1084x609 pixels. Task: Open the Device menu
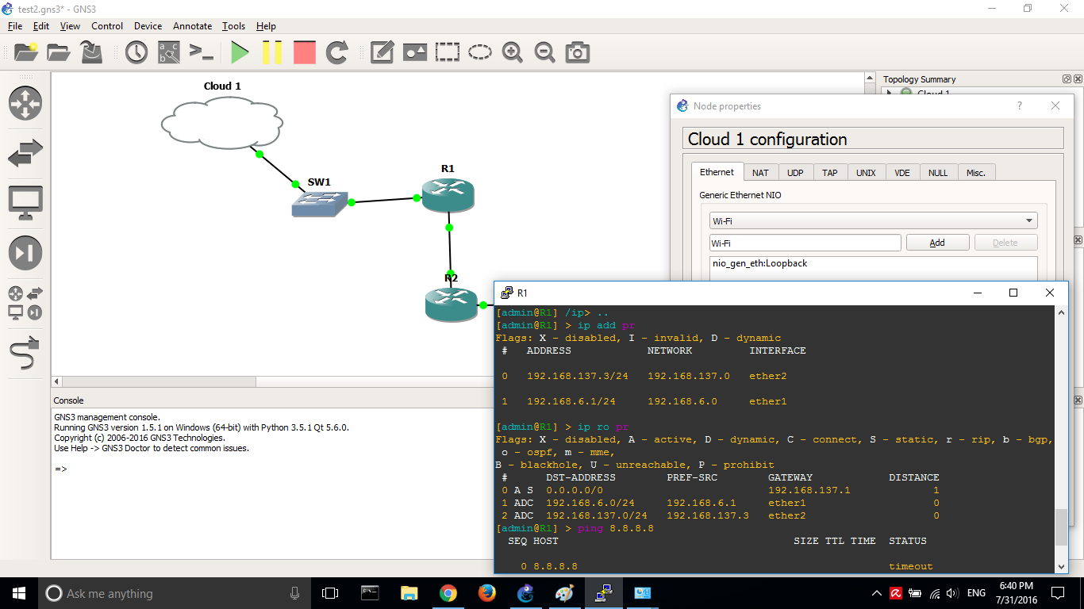pos(148,26)
